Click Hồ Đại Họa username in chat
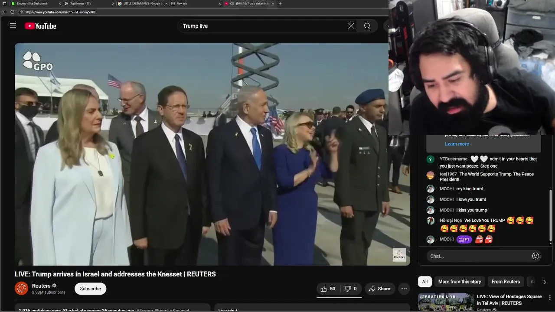555x312 pixels. click(x=451, y=221)
